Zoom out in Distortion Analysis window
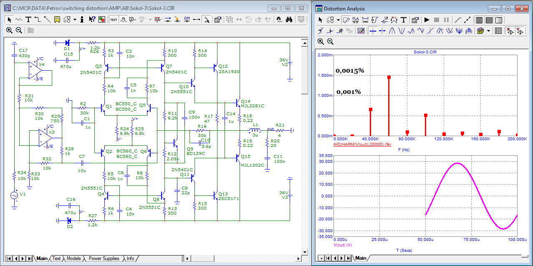This screenshot has width=533, height=266. point(330,41)
